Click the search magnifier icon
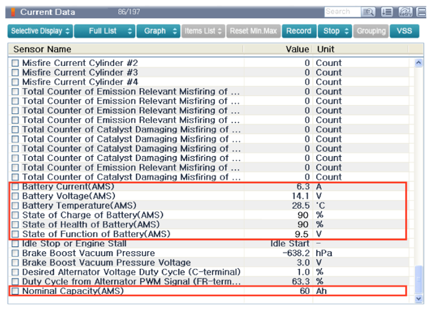432x310 pixels. tap(369, 12)
